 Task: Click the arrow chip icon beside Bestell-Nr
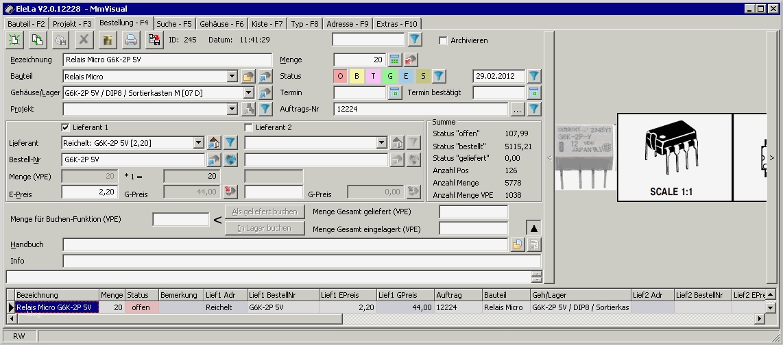tap(214, 159)
